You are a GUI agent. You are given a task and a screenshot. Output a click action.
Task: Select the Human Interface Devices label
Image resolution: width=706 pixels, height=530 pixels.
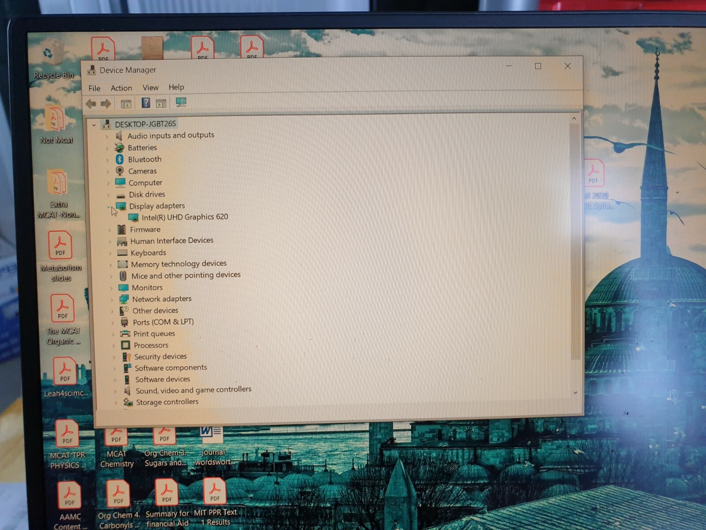[172, 240]
